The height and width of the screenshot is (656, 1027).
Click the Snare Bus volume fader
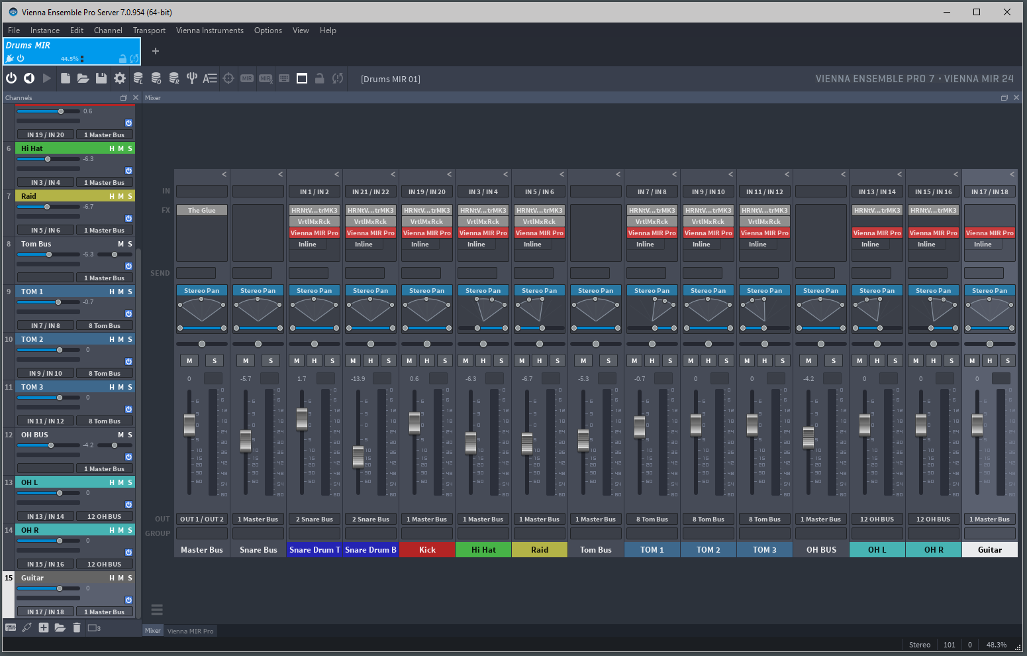click(246, 440)
